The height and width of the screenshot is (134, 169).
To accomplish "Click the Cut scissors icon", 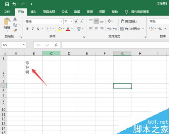I will tap(15, 19).
